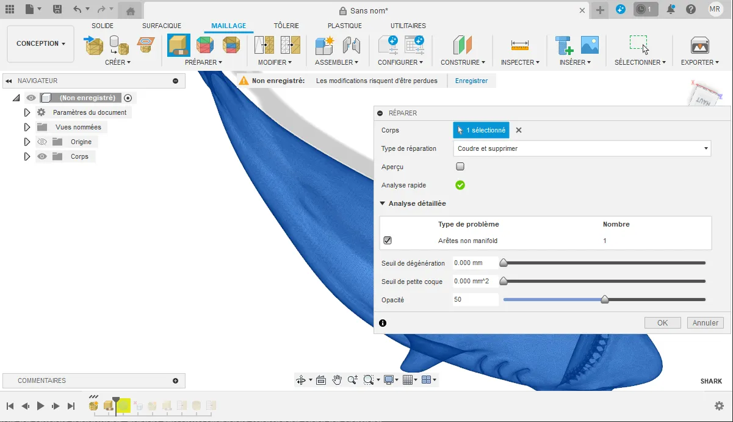Image resolution: width=733 pixels, height=422 pixels.
Task: Open the job status clock indicator
Action: (646, 9)
